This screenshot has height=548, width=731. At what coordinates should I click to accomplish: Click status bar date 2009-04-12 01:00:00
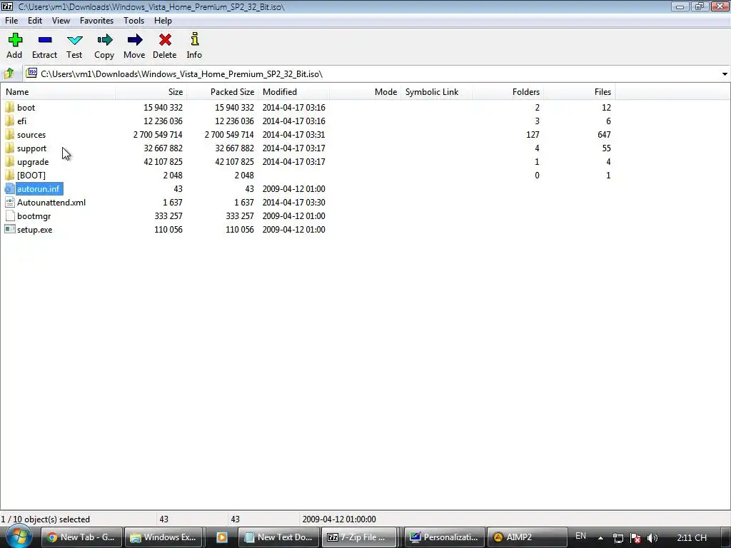339,519
